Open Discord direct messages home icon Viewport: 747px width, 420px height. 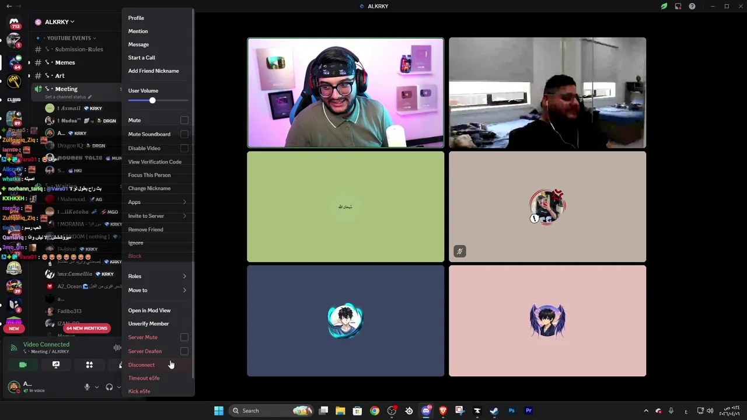[x=14, y=22]
